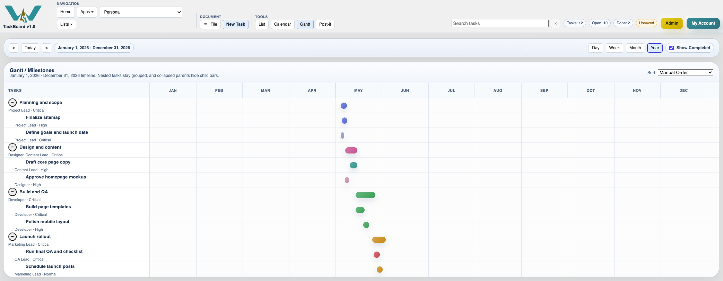Select the Finalize sitemap timeline marker
The height and width of the screenshot is (281, 723).
tap(345, 121)
